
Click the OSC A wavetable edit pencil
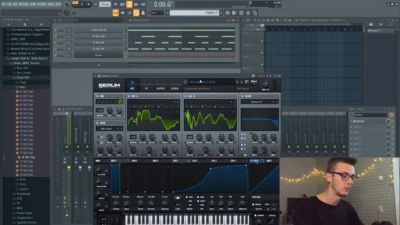(177, 112)
